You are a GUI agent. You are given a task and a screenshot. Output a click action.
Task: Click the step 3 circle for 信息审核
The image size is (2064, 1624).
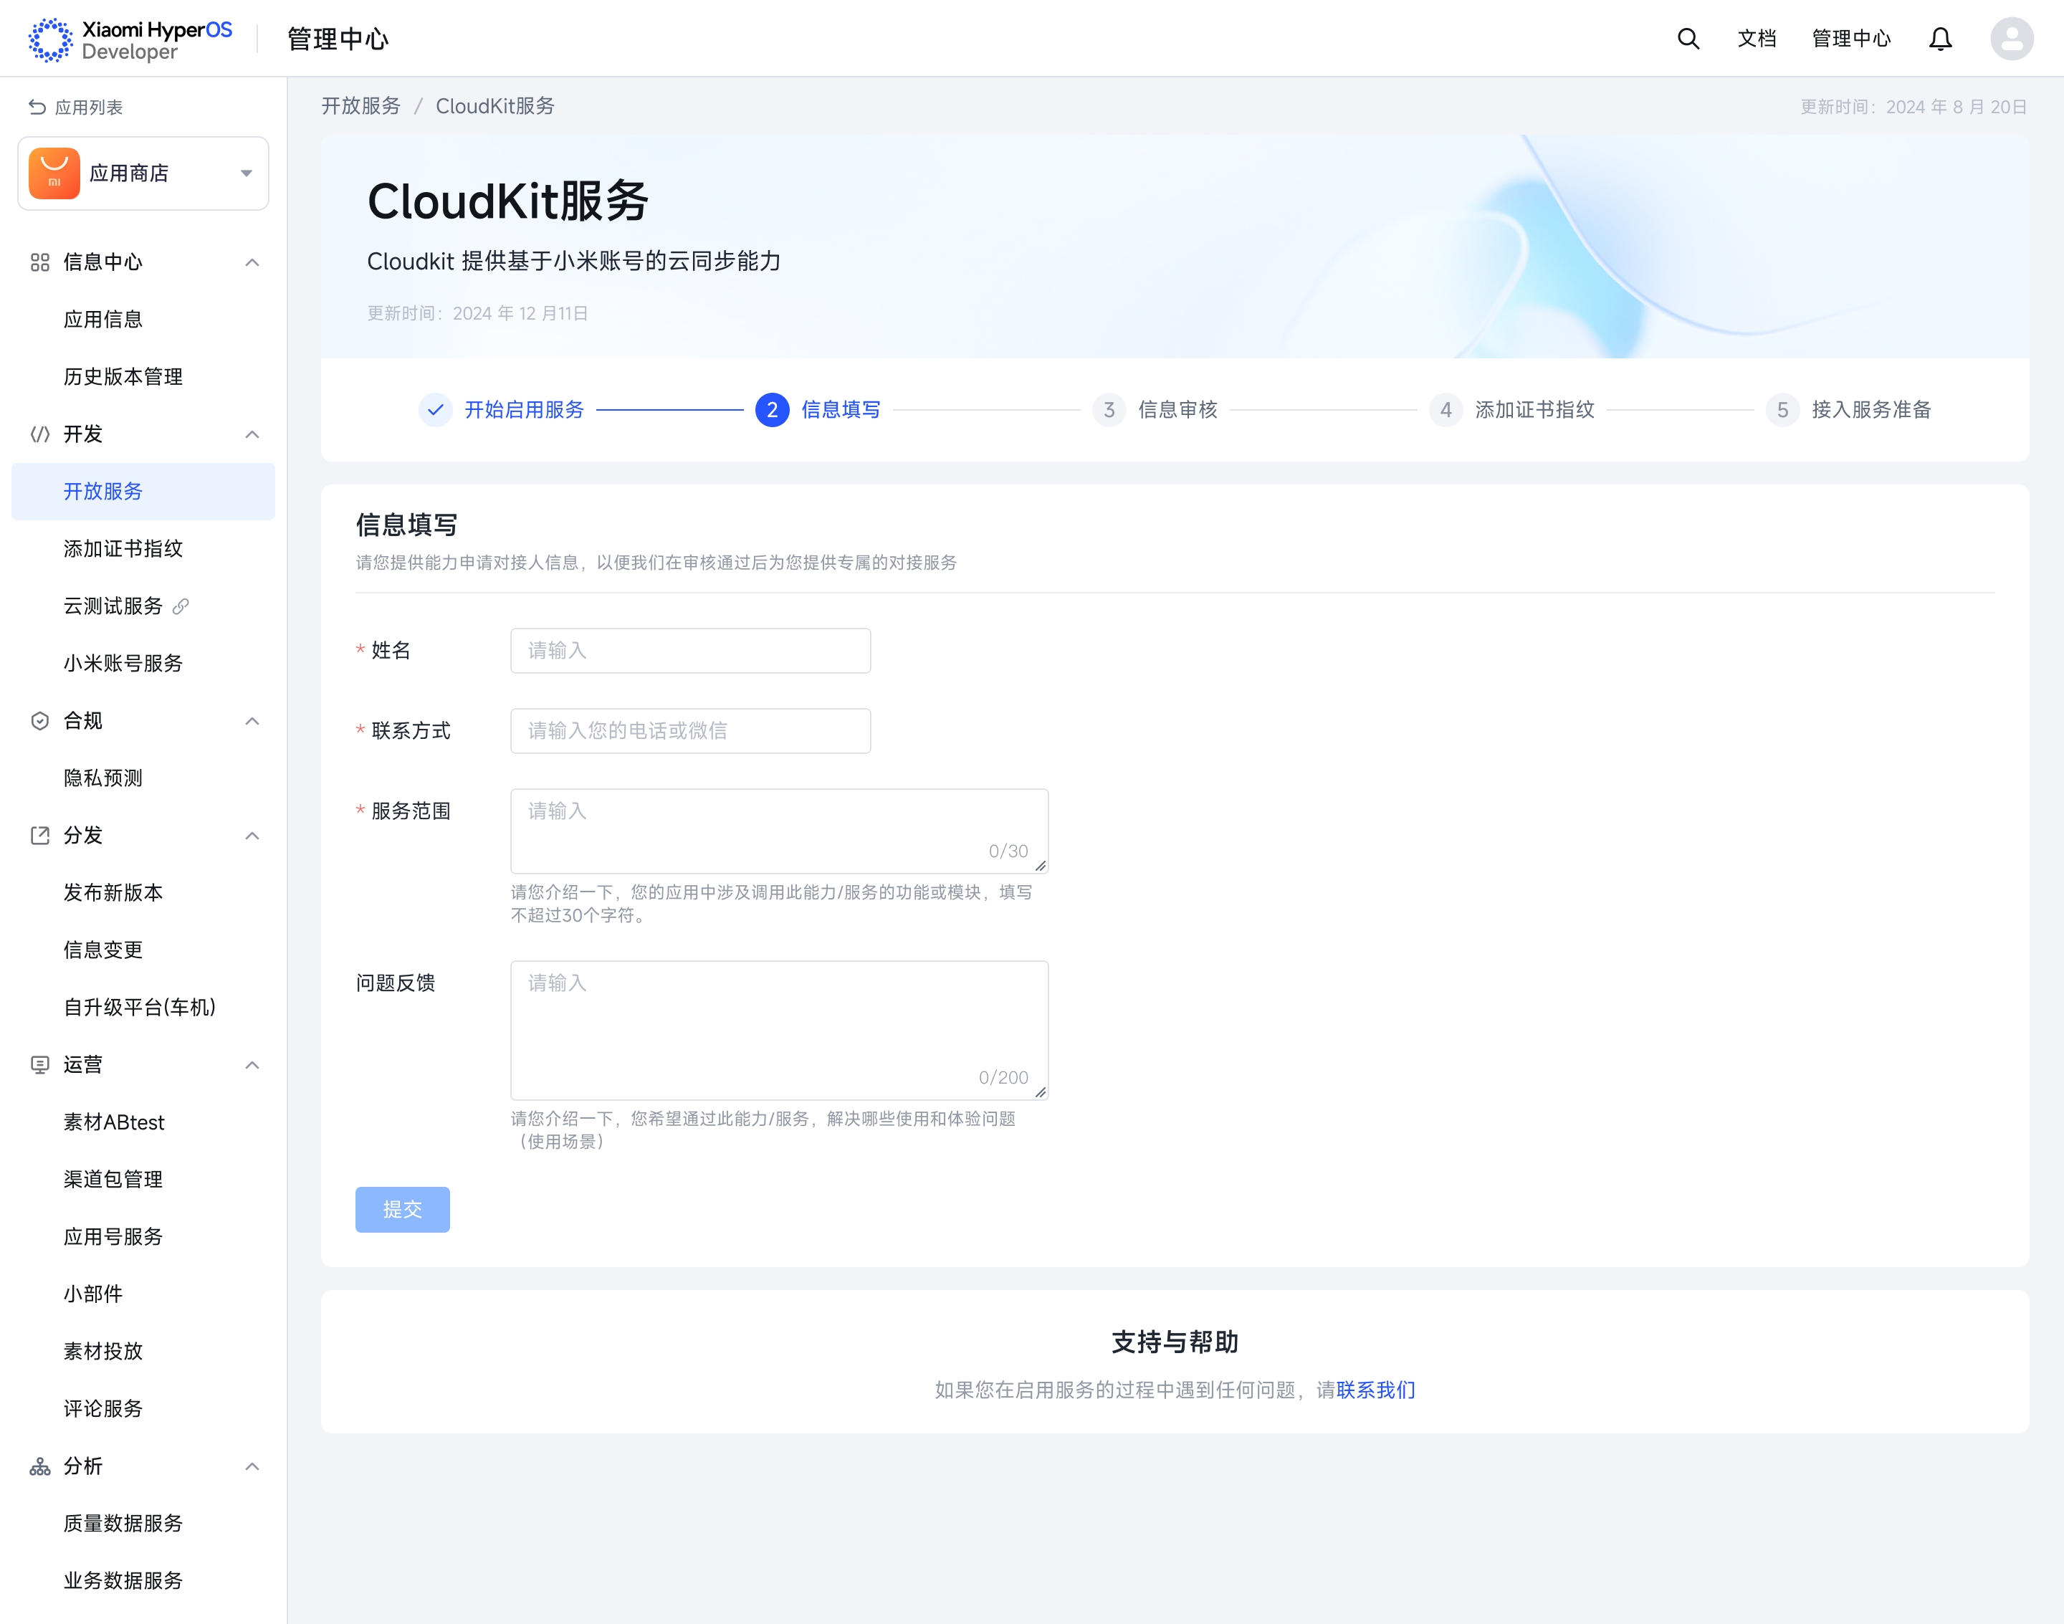1109,410
